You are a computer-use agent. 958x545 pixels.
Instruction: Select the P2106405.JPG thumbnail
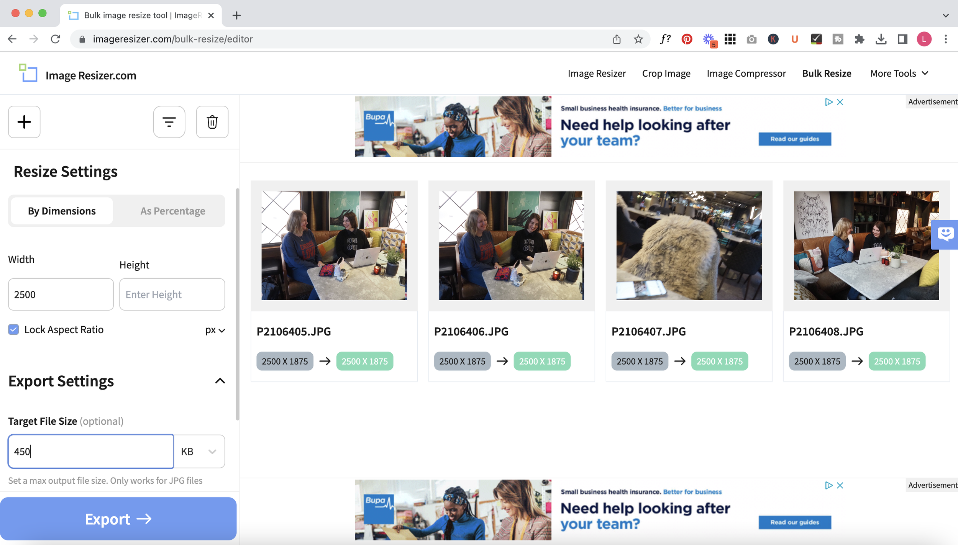pos(334,245)
